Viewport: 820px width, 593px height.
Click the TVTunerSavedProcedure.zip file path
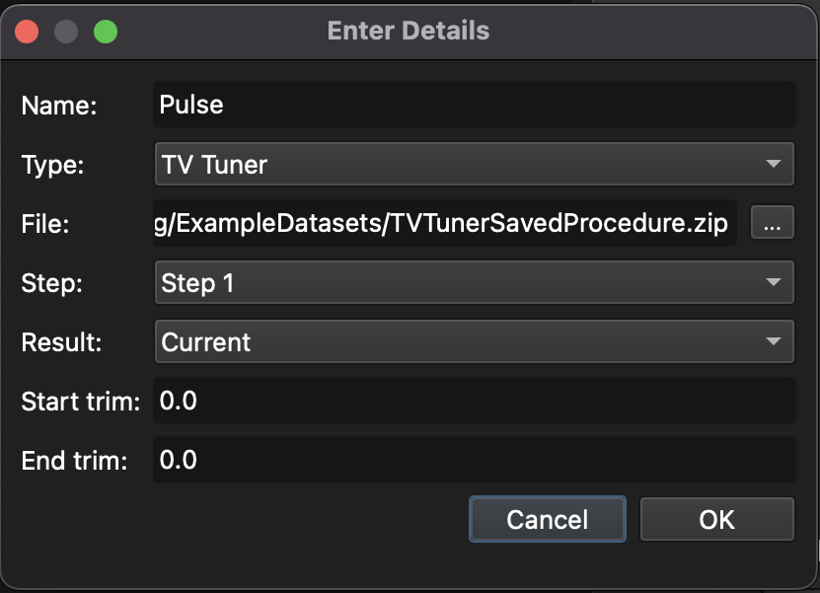(444, 223)
